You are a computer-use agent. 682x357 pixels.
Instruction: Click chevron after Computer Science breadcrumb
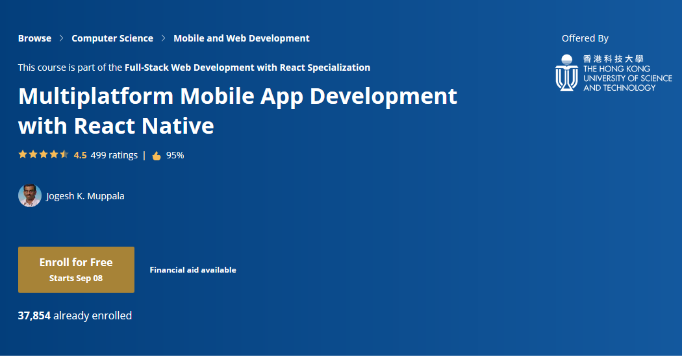pyautogui.click(x=163, y=38)
